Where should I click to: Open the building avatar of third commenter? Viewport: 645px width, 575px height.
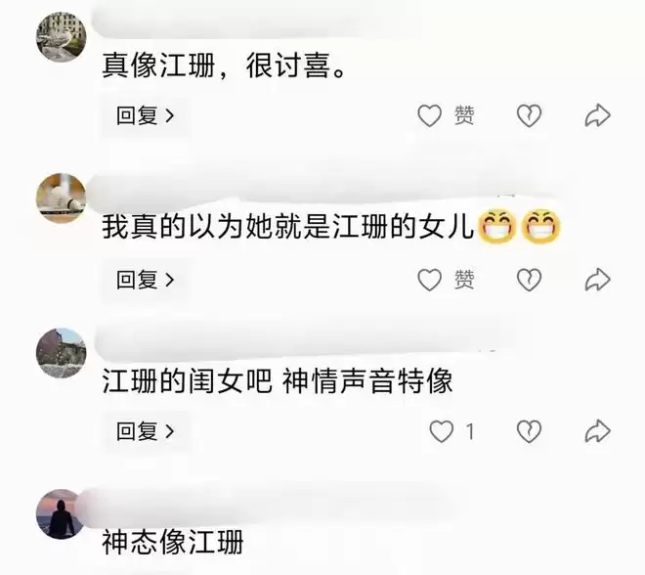click(62, 353)
